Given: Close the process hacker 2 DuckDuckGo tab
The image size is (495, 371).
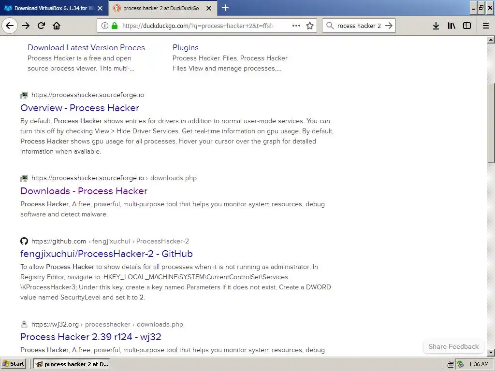Looking at the screenshot, I should click(x=209, y=8).
